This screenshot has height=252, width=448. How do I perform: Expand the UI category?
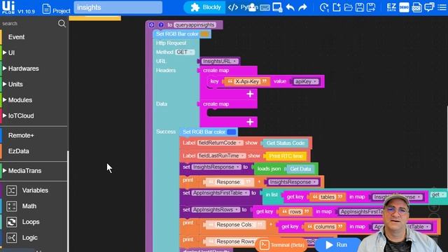click(x=11, y=53)
